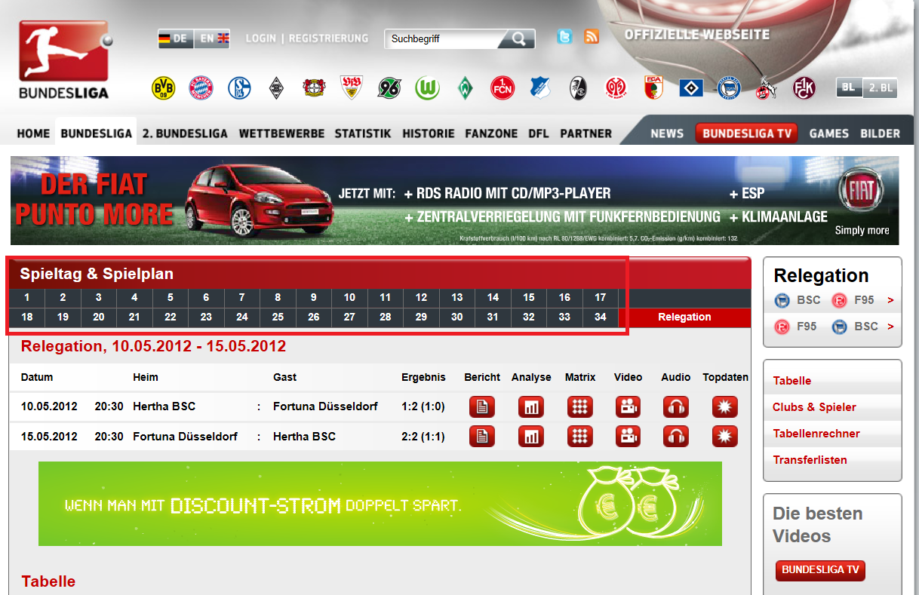Open the PARTNER menu item
The height and width of the screenshot is (595, 919).
coord(586,133)
